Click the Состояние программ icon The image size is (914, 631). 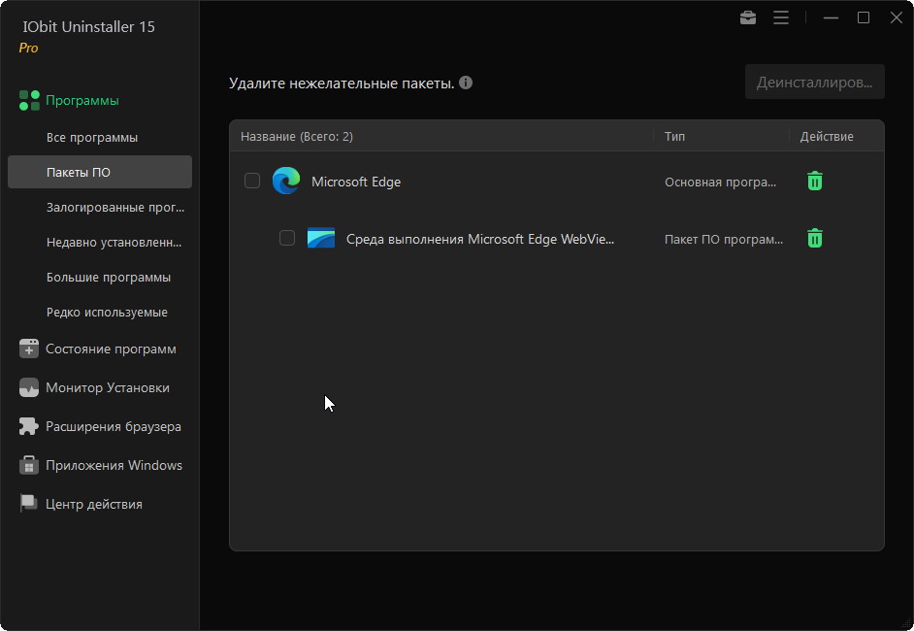click(x=28, y=349)
